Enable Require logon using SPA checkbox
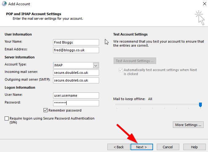 (x=6, y=118)
